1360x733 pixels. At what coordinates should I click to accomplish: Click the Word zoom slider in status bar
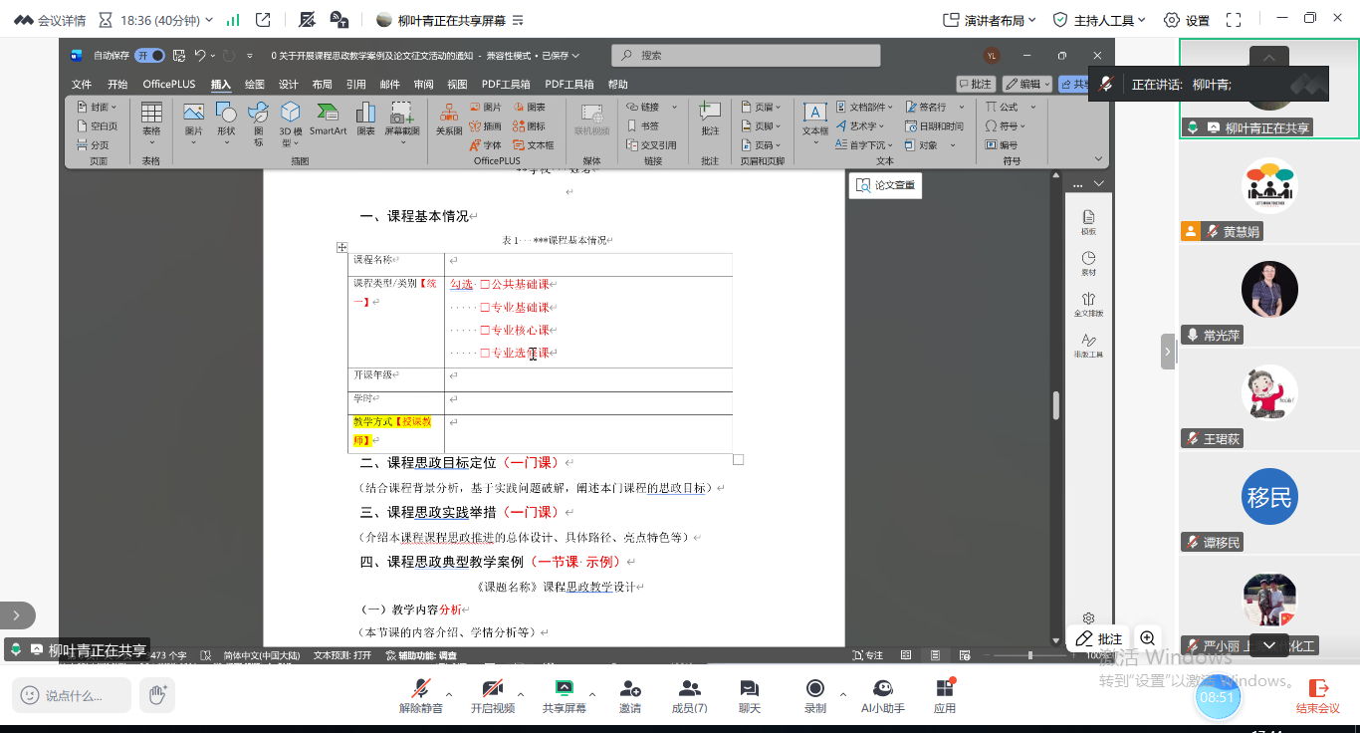pos(1029,655)
